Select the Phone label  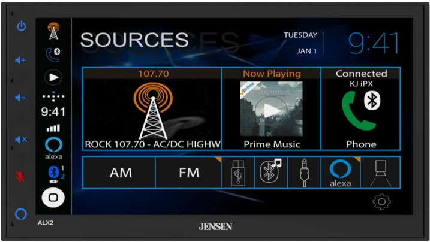click(361, 144)
